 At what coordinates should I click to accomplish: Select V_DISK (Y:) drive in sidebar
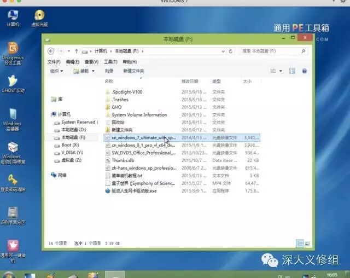click(69, 153)
